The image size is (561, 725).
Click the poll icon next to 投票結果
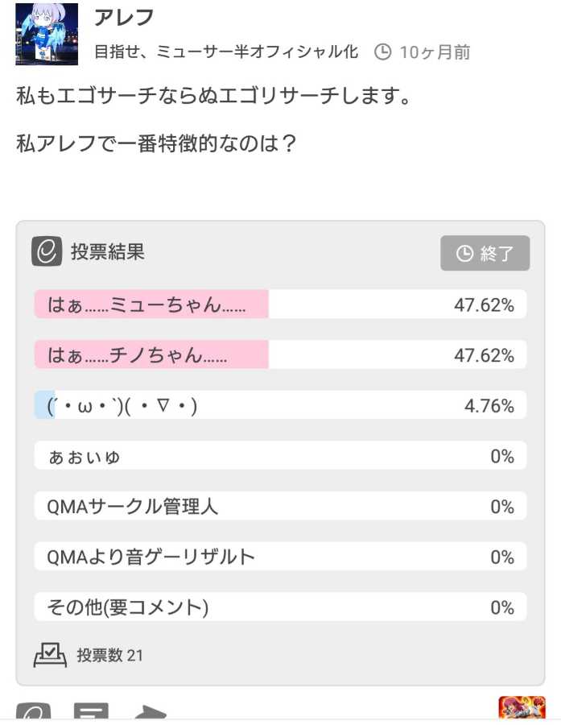click(x=47, y=252)
